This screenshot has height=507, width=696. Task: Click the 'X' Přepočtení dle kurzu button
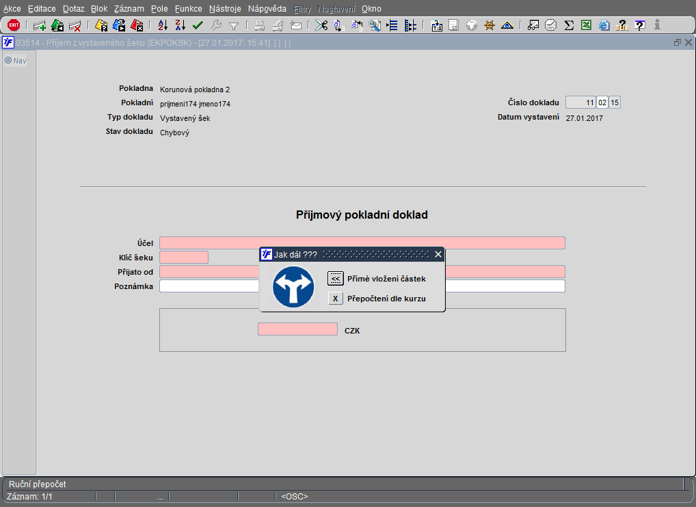point(336,299)
